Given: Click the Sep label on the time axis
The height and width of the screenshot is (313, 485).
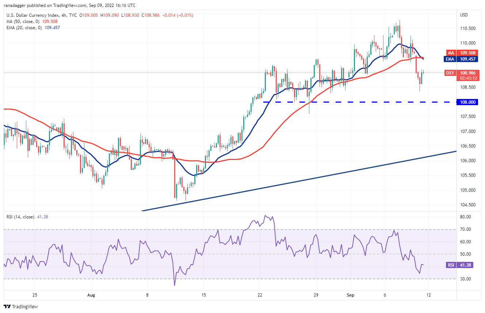Looking at the screenshot, I should [351, 295].
